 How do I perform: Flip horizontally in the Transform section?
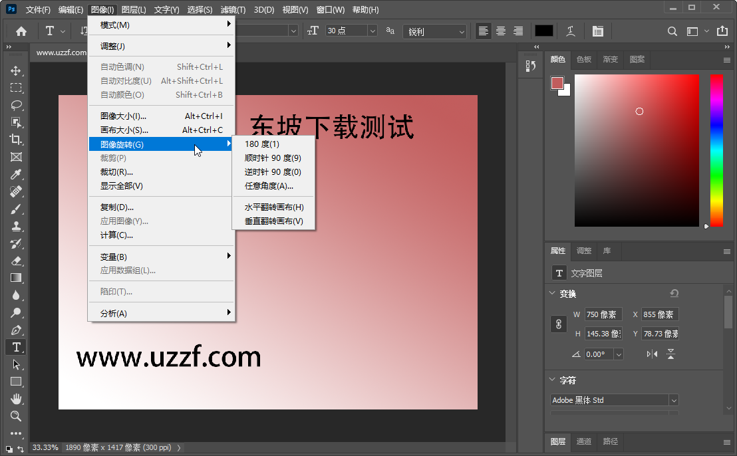(x=652, y=354)
